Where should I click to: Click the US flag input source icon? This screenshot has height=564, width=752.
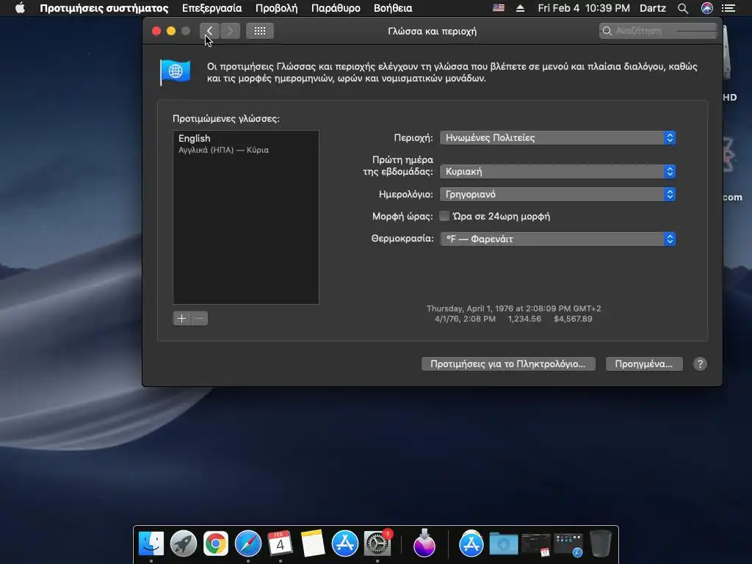pyautogui.click(x=499, y=8)
